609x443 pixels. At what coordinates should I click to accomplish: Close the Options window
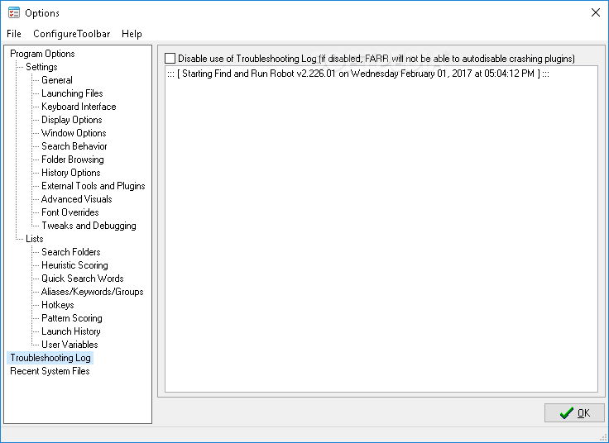click(596, 12)
